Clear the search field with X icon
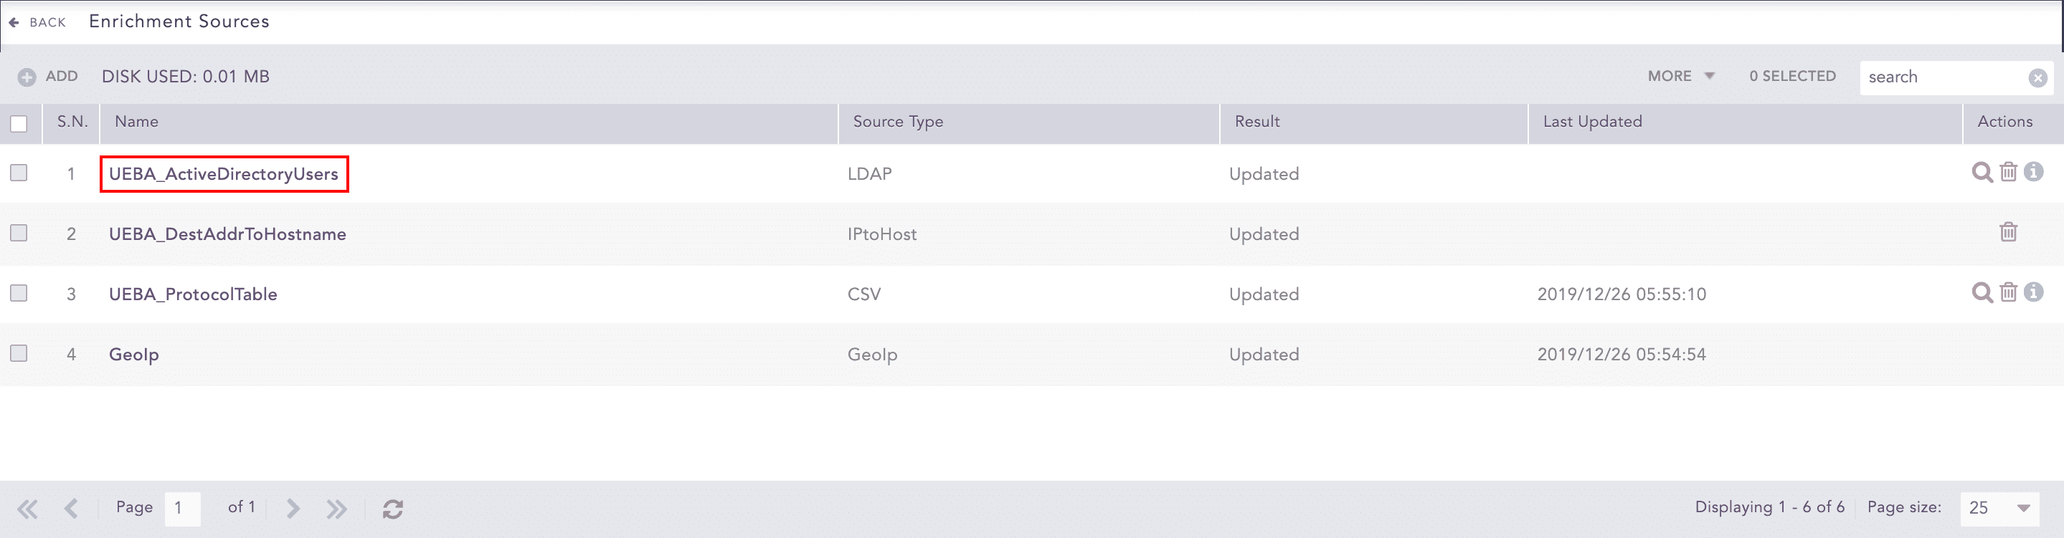Viewport: 2064px width, 538px height. point(2037,77)
